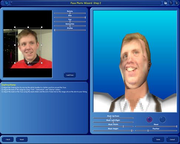Click the Rotate slider
This screenshot has width=180, height=144.
click(70, 13)
